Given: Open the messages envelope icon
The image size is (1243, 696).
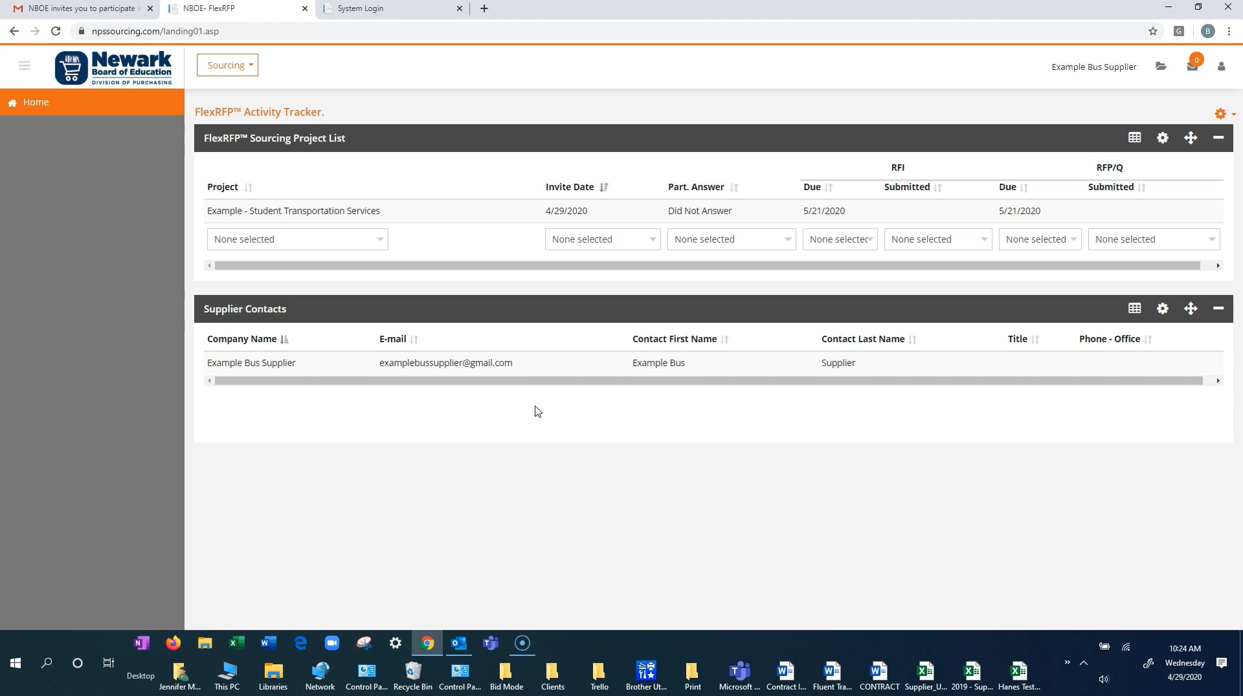Looking at the screenshot, I should tap(1192, 67).
